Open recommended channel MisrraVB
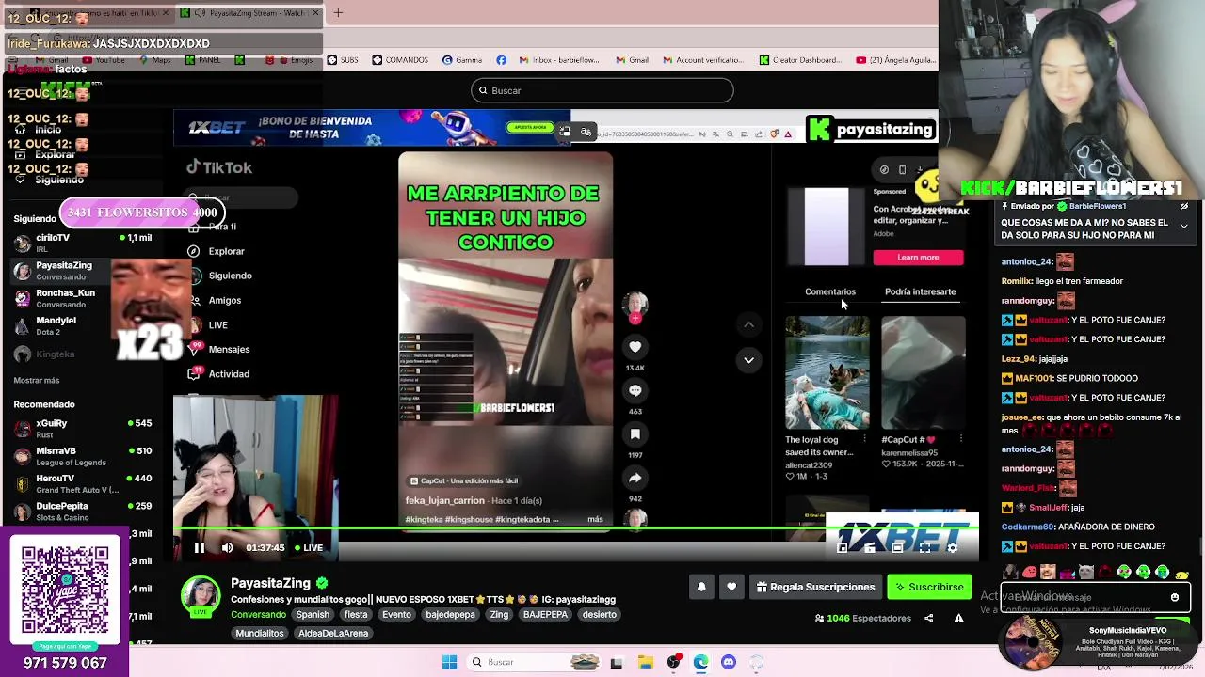 coord(82,456)
